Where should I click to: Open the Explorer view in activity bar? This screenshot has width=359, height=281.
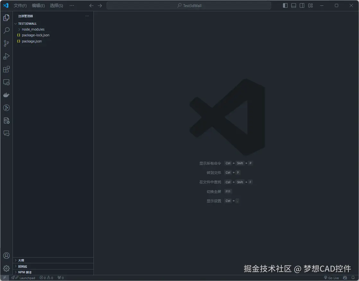pos(6,18)
